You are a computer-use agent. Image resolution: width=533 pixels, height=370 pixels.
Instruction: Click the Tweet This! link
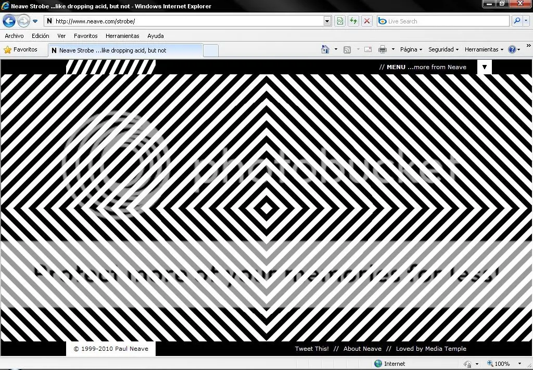click(x=312, y=349)
